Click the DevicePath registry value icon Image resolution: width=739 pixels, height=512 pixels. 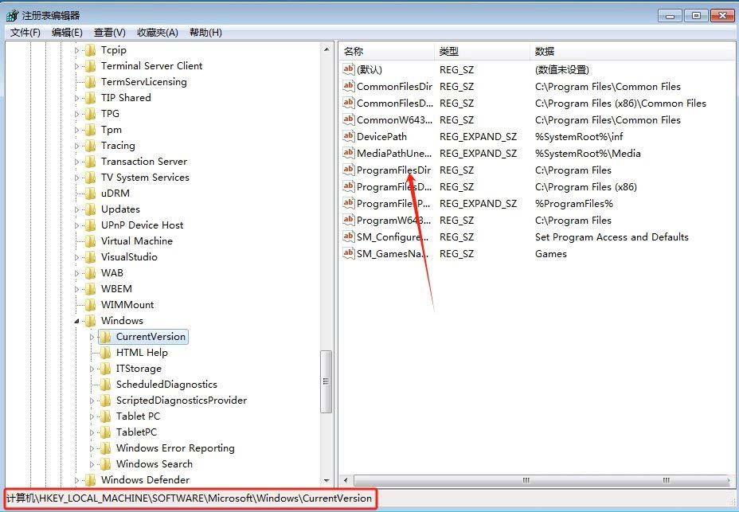click(x=348, y=136)
